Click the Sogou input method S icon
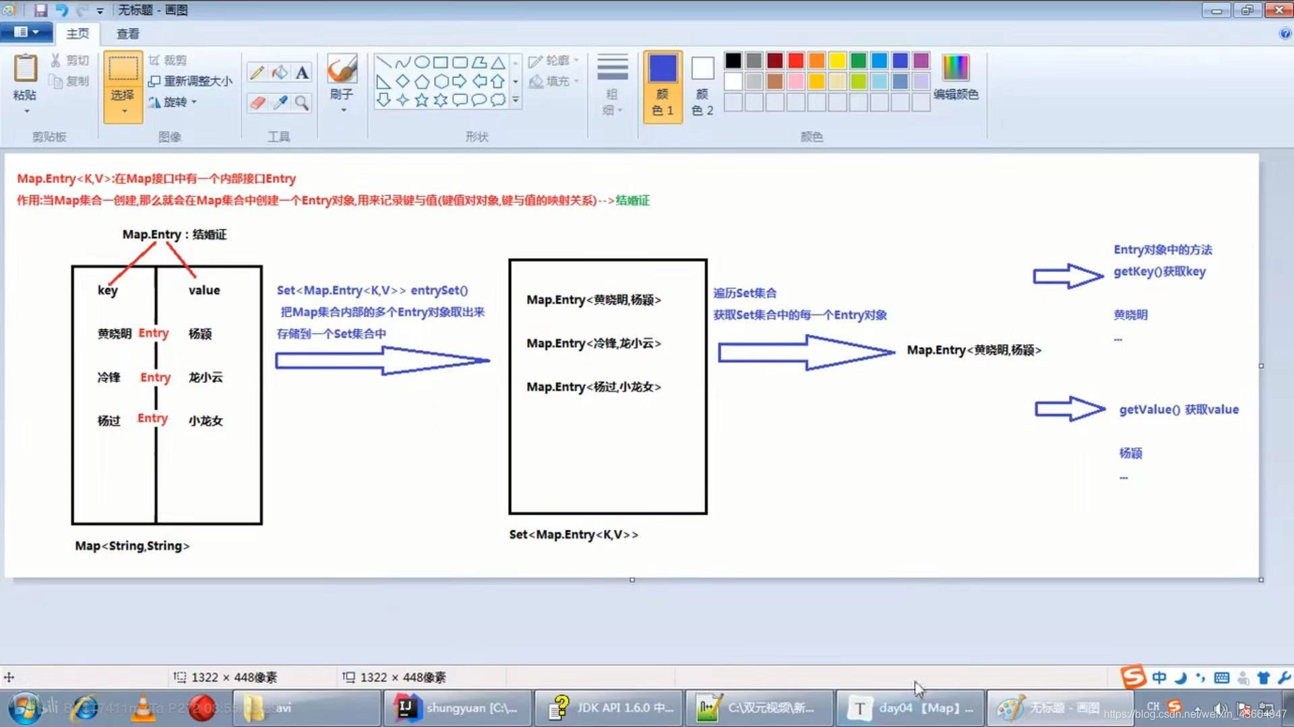 [x=1133, y=677]
